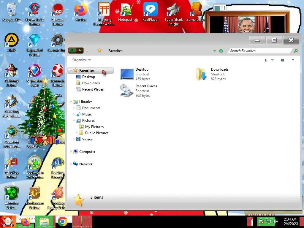The height and width of the screenshot is (228, 304).
Task: Open the address bar history dropdown
Action: 214,51
